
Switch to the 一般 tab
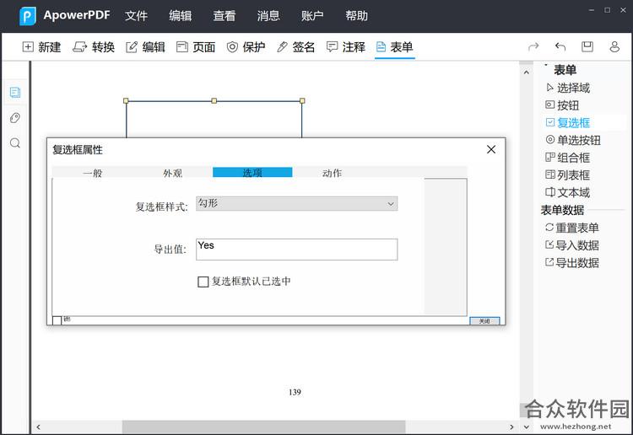click(93, 173)
